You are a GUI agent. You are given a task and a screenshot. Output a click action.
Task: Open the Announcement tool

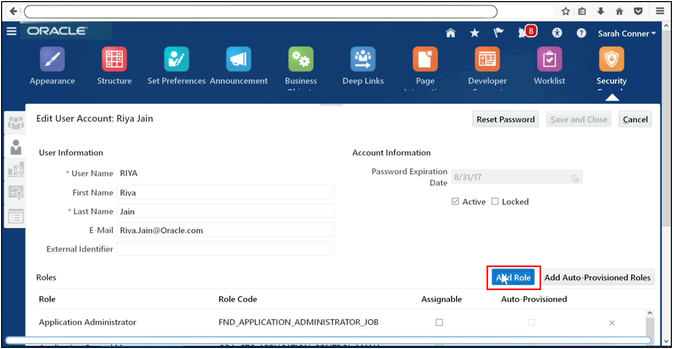click(x=238, y=59)
